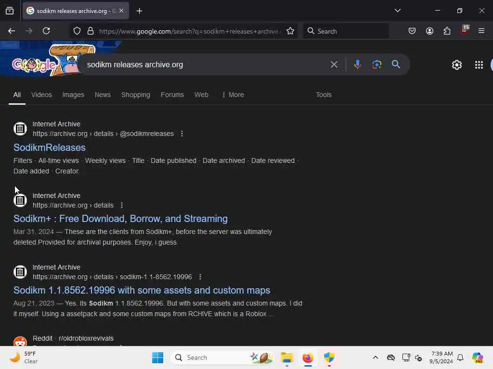Click the Date published sitelink

point(173,160)
